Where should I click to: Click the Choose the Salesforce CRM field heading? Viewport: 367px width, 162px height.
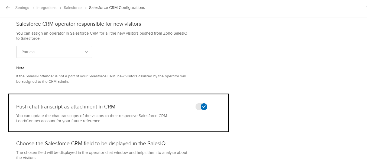tap(91, 143)
